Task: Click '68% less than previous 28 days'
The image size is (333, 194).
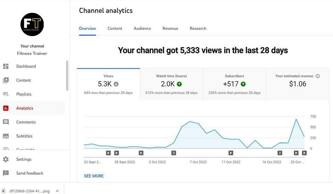Action: tap(108, 93)
